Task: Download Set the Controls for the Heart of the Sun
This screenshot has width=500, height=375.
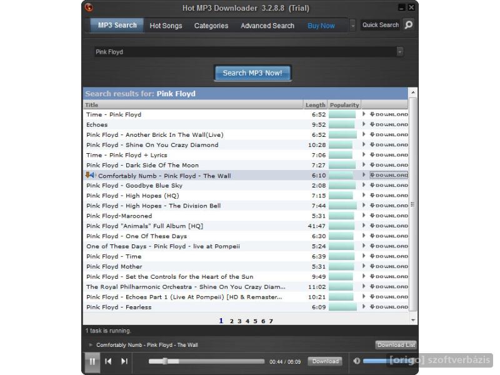Action: click(389, 276)
